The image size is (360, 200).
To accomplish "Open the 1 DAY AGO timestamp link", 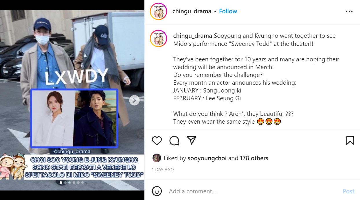I will pyautogui.click(x=163, y=170).
